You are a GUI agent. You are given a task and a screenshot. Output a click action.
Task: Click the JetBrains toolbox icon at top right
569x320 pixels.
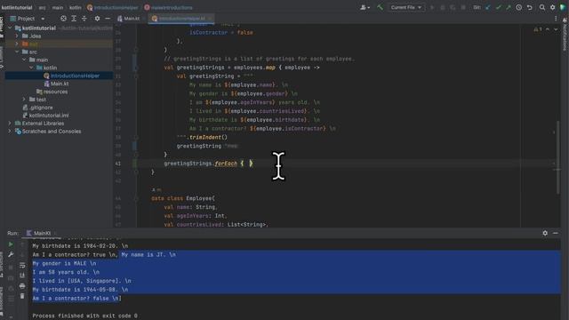pos(563,7)
